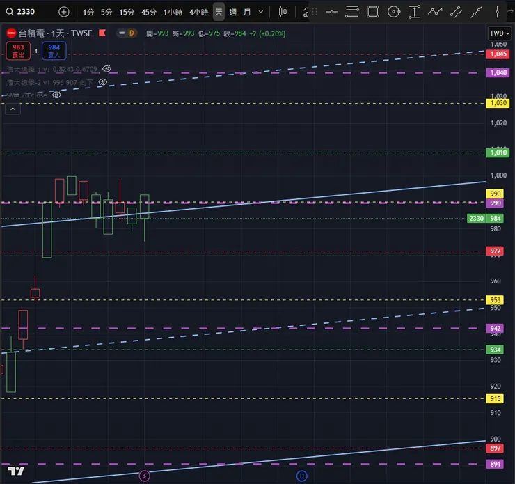Toggle visibility of 浩大線學-2 indicator
This screenshot has height=484, width=515.
coord(103,82)
